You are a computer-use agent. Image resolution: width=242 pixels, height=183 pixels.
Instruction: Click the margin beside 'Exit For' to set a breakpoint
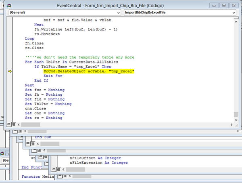pos(10,76)
